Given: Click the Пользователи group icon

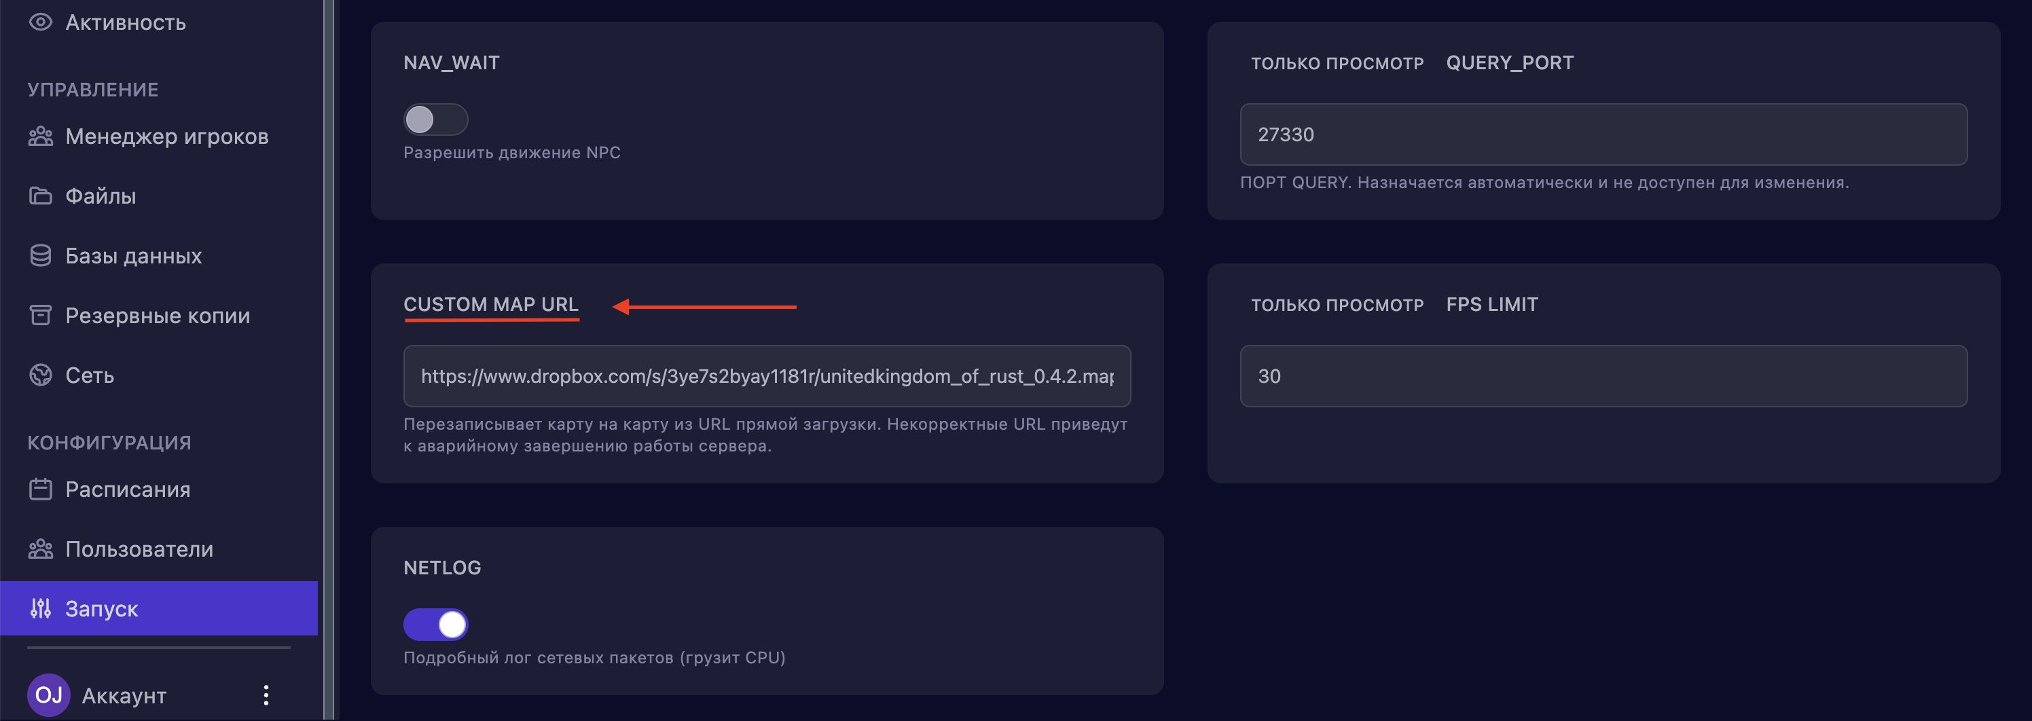Looking at the screenshot, I should tap(40, 549).
